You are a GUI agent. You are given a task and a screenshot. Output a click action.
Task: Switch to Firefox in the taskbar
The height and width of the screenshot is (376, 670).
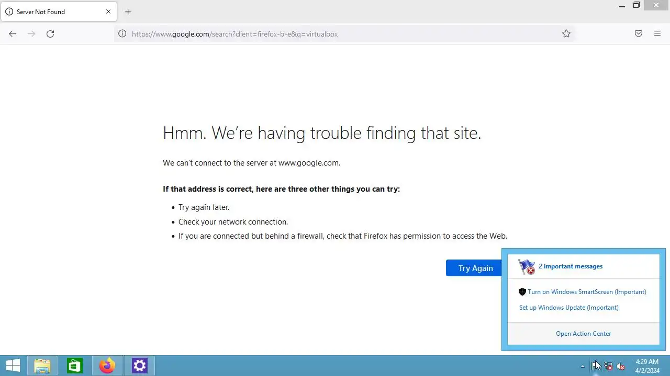107,366
